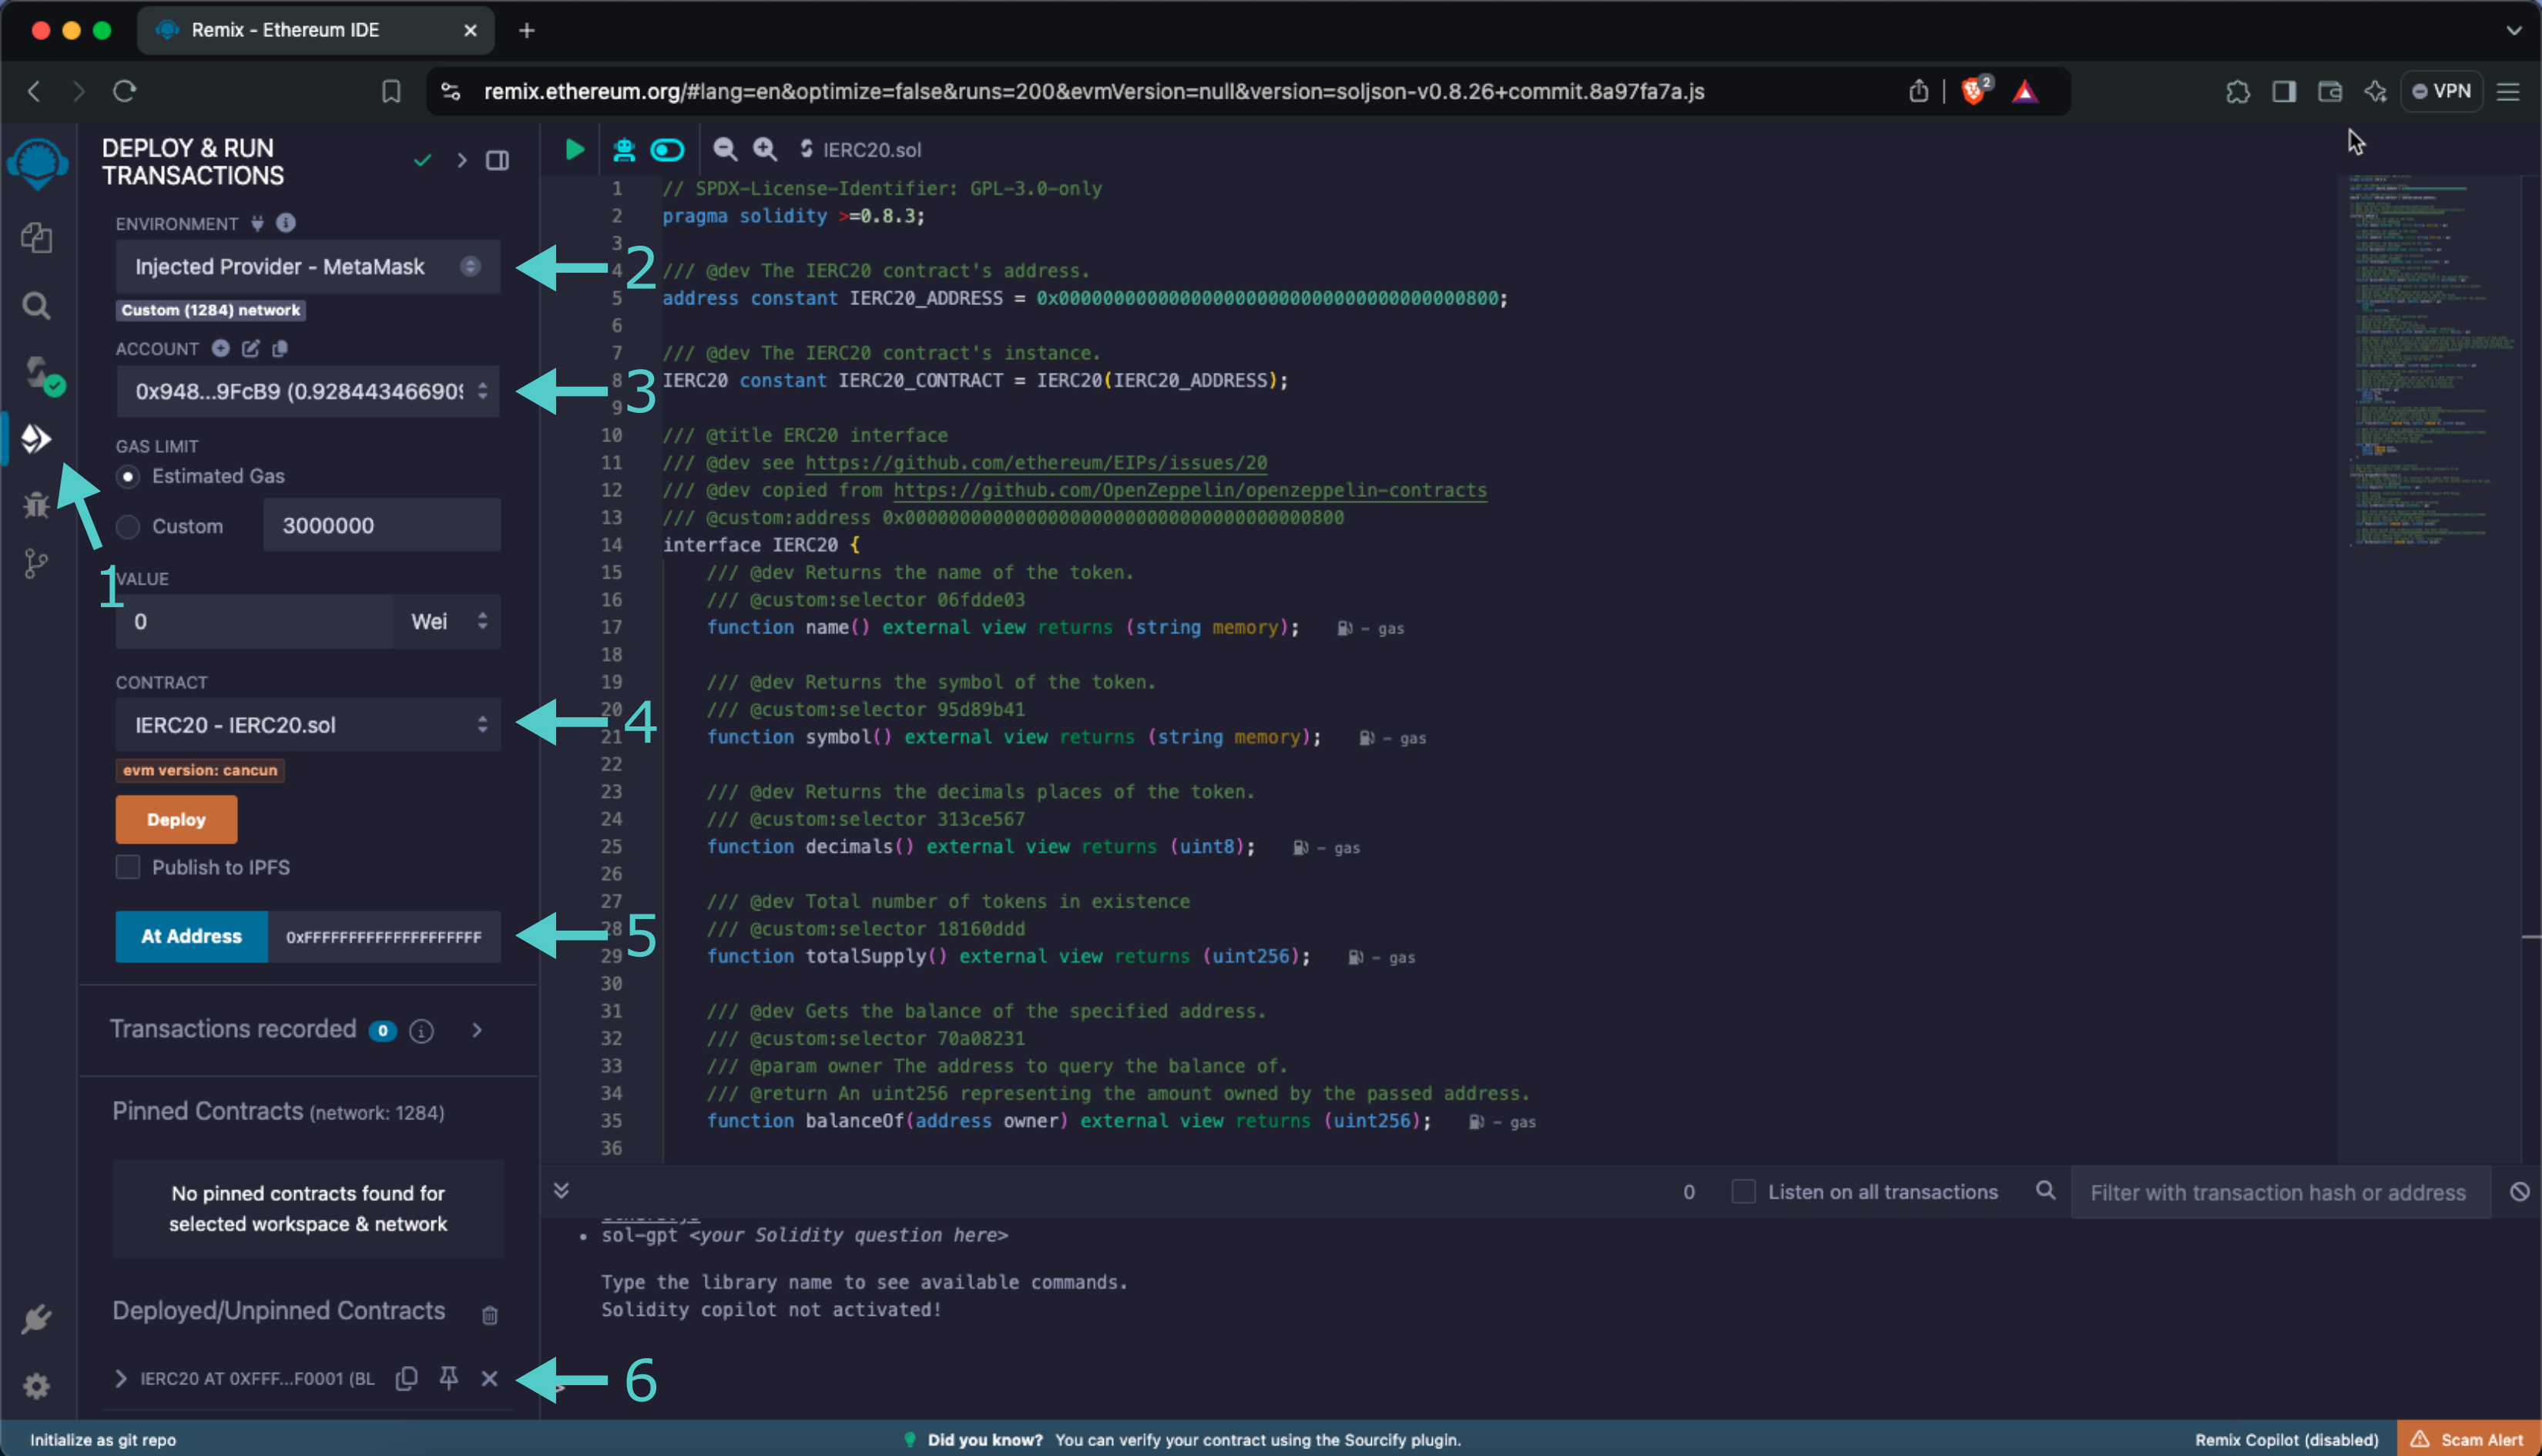Screen dimensions: 2542x1456
Task: Check the Publish to IPFS checkbox
Action: 128,867
